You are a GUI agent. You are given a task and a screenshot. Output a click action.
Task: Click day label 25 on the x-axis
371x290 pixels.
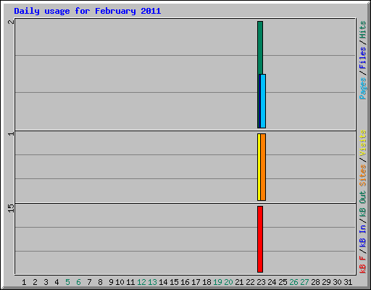click(283, 282)
